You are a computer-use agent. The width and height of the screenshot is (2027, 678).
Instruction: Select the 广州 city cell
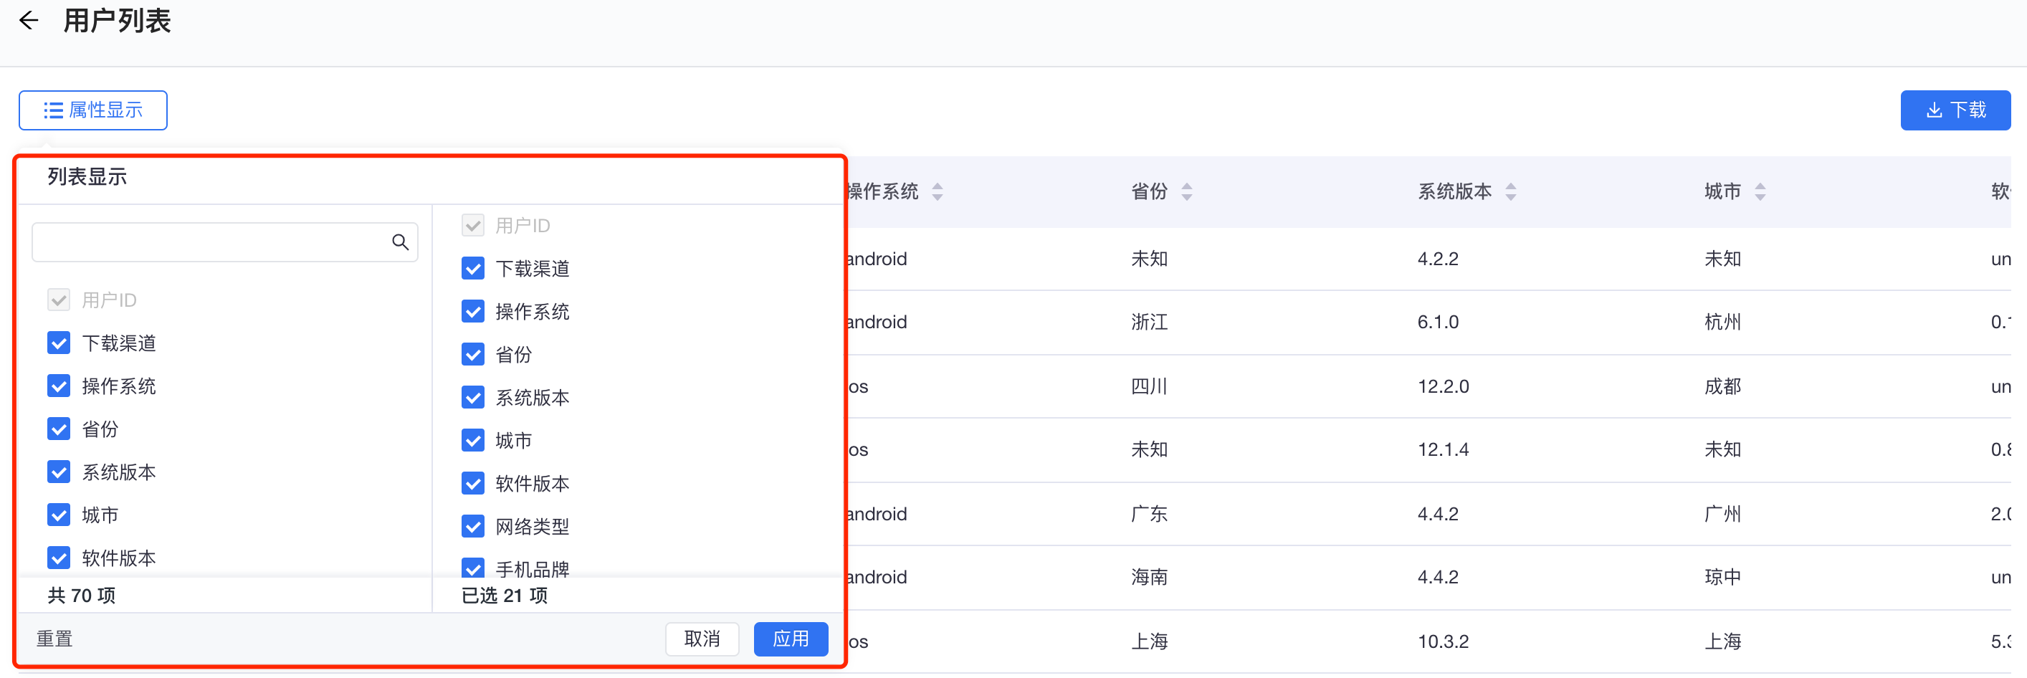[1722, 515]
